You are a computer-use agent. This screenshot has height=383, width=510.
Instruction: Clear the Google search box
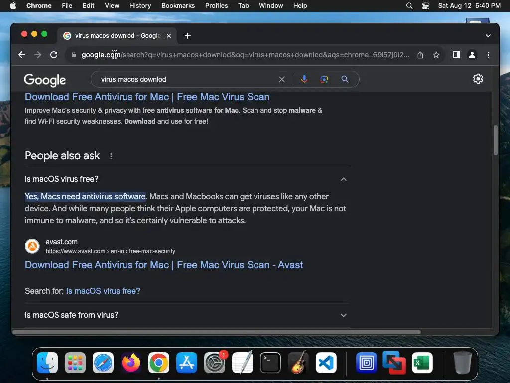[282, 79]
